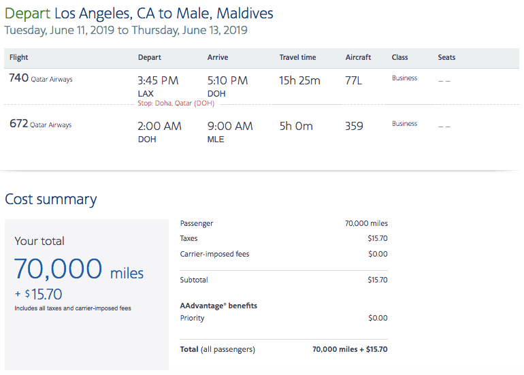Click the large 70,000 miles total
Viewport: 524px width, 375px height.
tap(78, 270)
